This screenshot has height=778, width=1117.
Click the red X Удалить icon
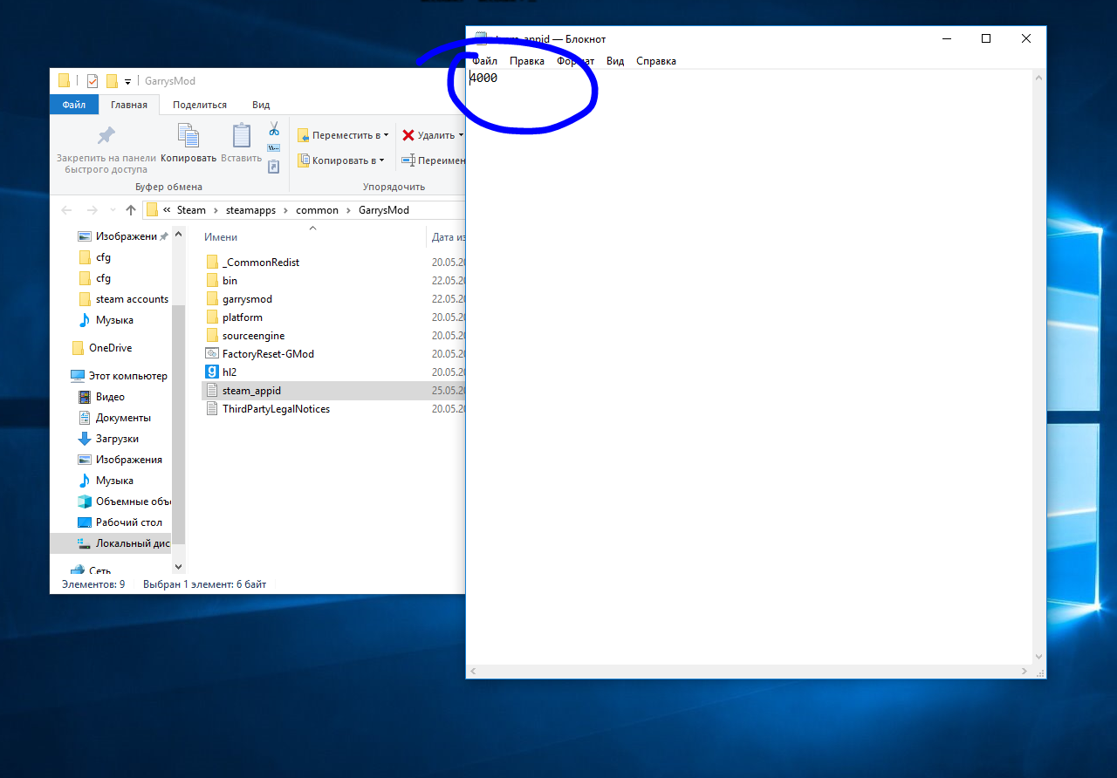408,135
